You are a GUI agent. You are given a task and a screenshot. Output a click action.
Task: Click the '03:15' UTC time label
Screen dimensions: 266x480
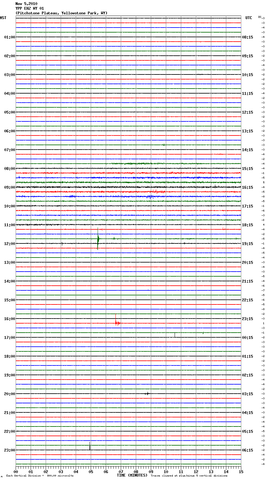pyautogui.click(x=248, y=394)
